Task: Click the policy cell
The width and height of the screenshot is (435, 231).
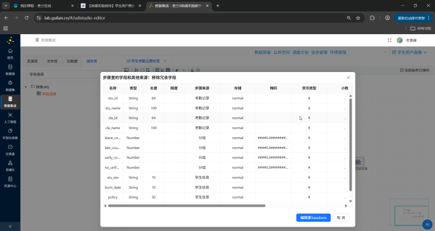Action: (113, 197)
